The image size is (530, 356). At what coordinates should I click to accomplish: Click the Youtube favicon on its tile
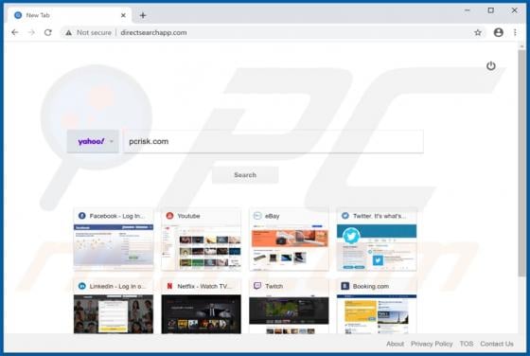point(169,216)
